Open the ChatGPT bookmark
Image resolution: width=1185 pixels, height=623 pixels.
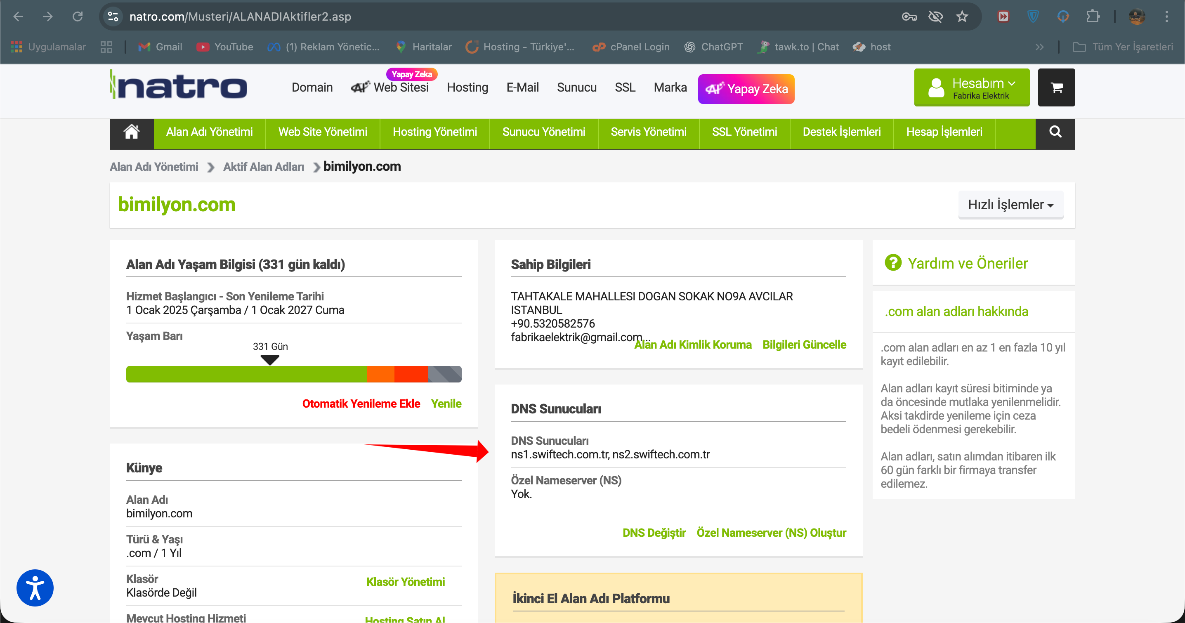click(x=713, y=47)
